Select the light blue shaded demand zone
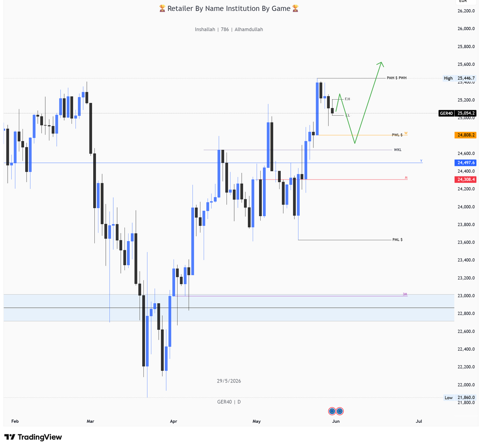Viewport: 482px width, 448px height. [229, 308]
